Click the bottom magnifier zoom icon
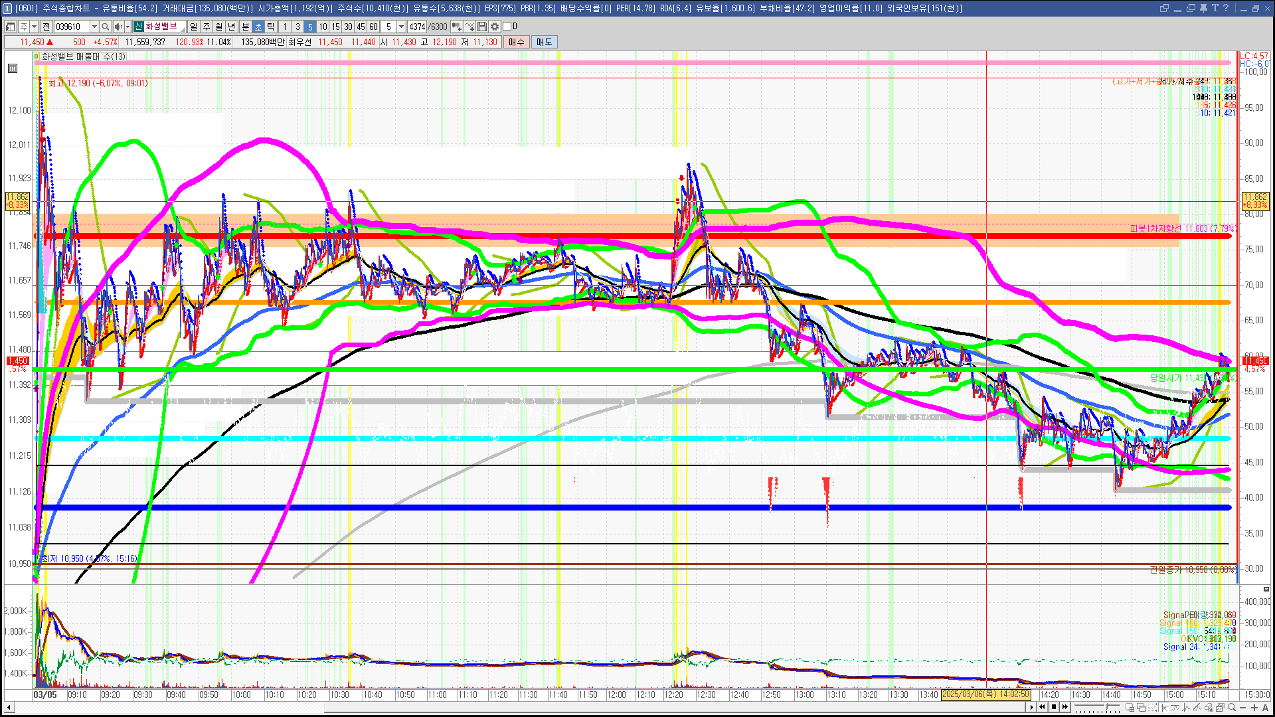Image resolution: width=1275 pixels, height=717 pixels. pos(1232,707)
